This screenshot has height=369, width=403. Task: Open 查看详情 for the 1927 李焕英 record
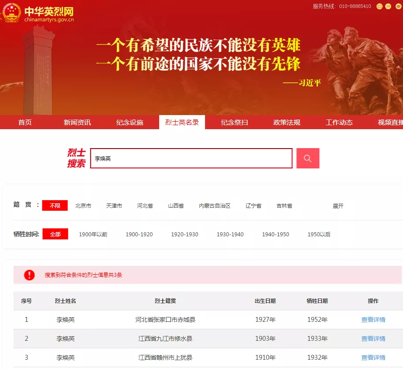point(373,320)
